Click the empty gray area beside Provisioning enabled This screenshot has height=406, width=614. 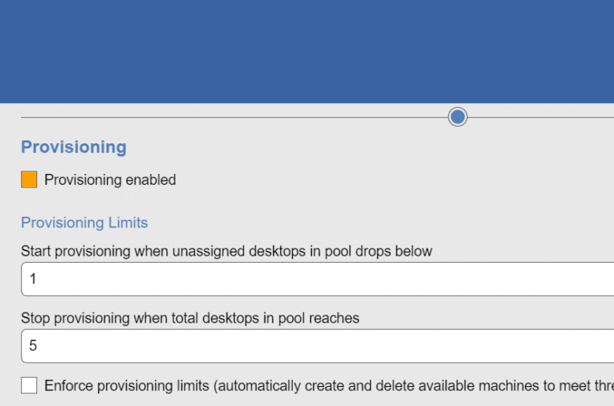click(x=391, y=179)
